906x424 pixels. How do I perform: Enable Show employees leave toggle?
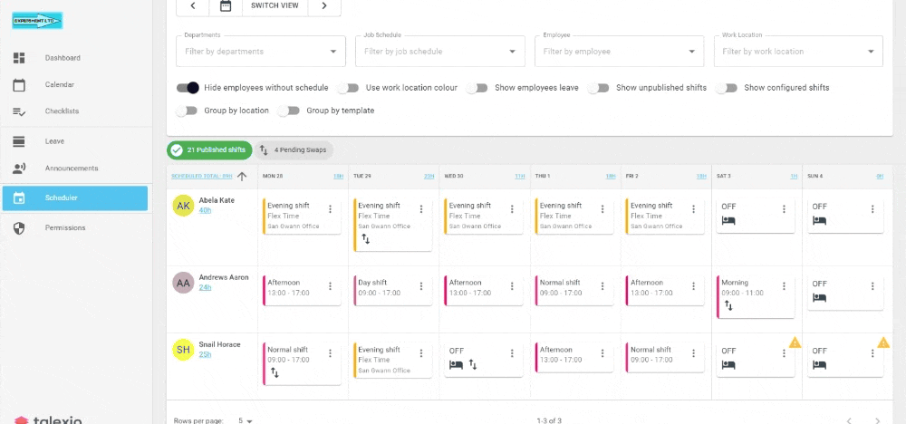pyautogui.click(x=477, y=88)
